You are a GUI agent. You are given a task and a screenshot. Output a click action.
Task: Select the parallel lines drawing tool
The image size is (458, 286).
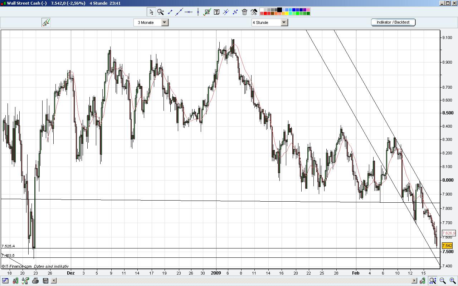226,12
